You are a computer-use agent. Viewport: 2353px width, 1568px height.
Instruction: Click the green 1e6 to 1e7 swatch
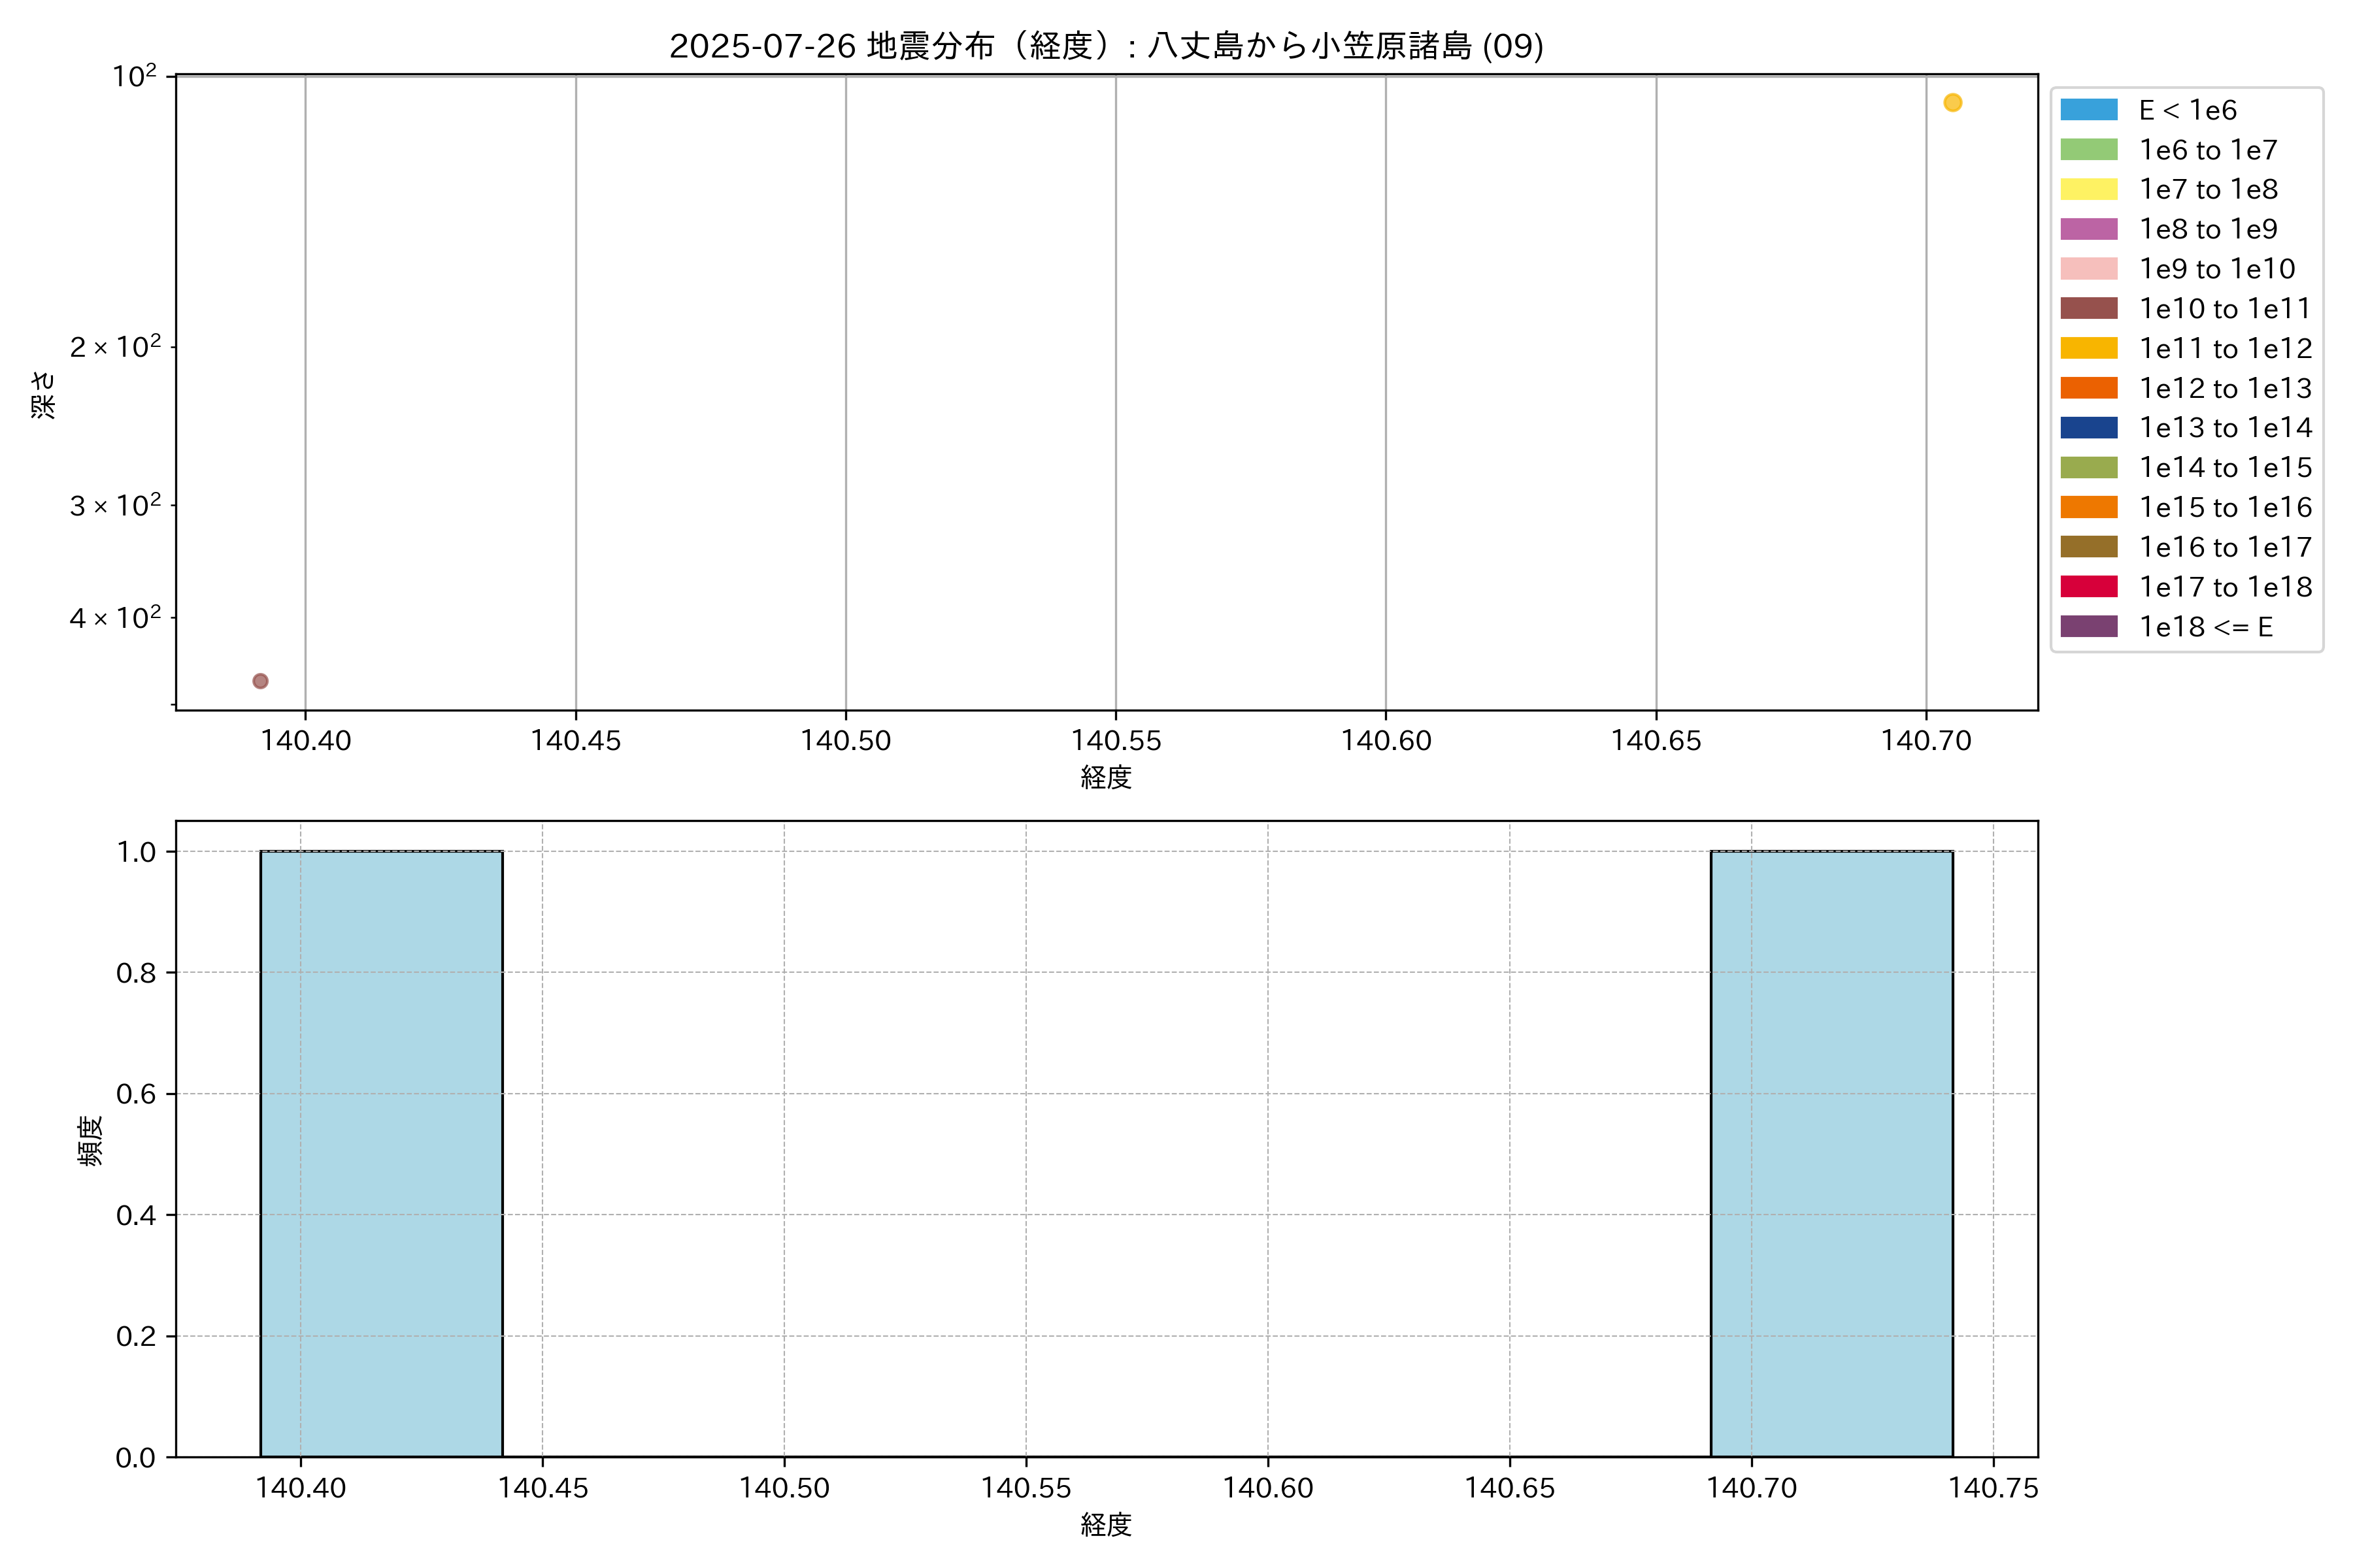coord(2088,150)
